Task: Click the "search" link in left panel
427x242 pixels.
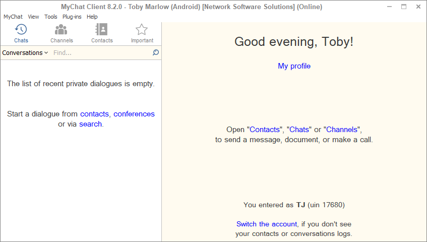Action: point(90,124)
